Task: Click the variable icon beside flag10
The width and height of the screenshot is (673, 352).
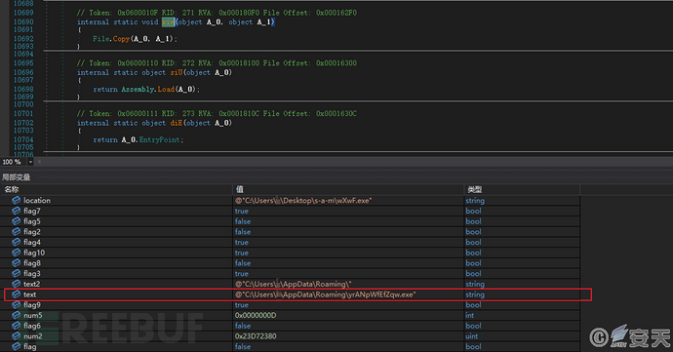Action: pos(17,253)
